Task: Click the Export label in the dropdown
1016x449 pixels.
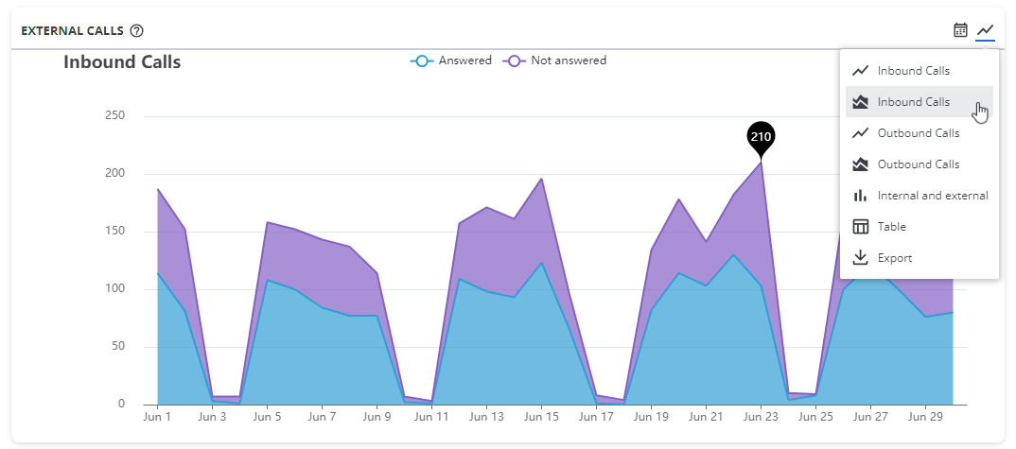Action: pyautogui.click(x=895, y=258)
